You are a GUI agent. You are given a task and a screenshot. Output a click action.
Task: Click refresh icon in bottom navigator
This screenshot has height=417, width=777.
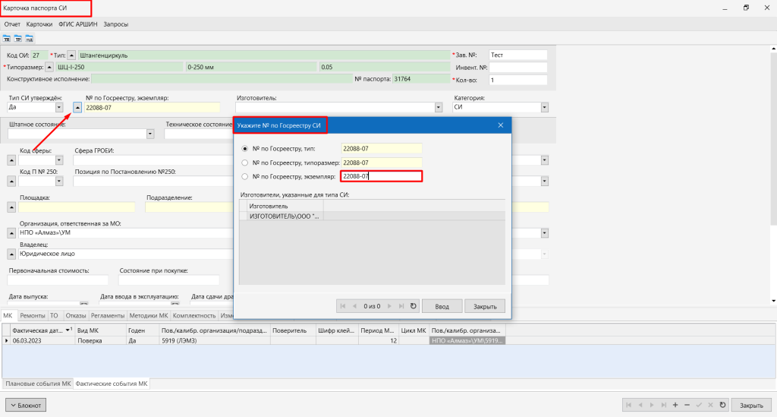click(722, 405)
